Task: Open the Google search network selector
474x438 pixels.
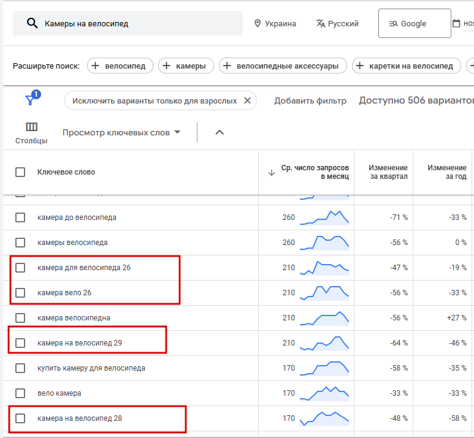Action: [x=414, y=24]
